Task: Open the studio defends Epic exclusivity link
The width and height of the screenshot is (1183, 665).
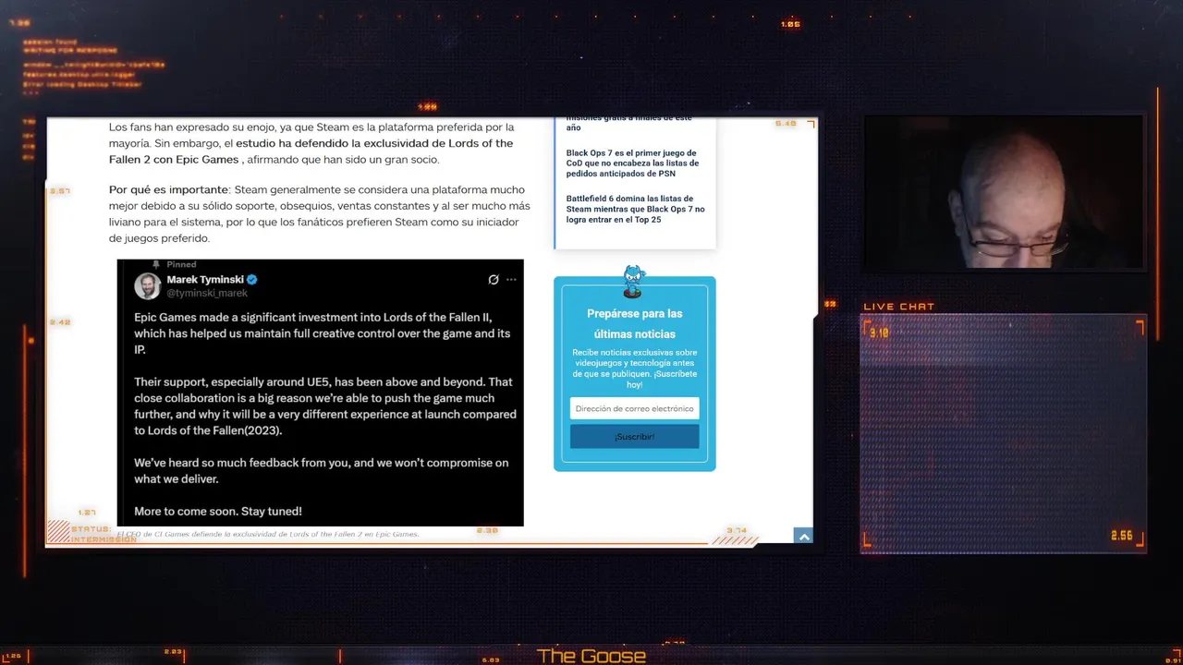Action: pyautogui.click(x=311, y=151)
